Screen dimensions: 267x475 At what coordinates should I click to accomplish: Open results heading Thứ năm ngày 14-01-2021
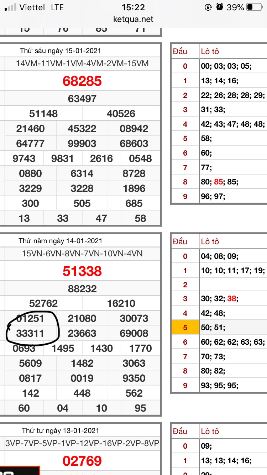point(60,241)
